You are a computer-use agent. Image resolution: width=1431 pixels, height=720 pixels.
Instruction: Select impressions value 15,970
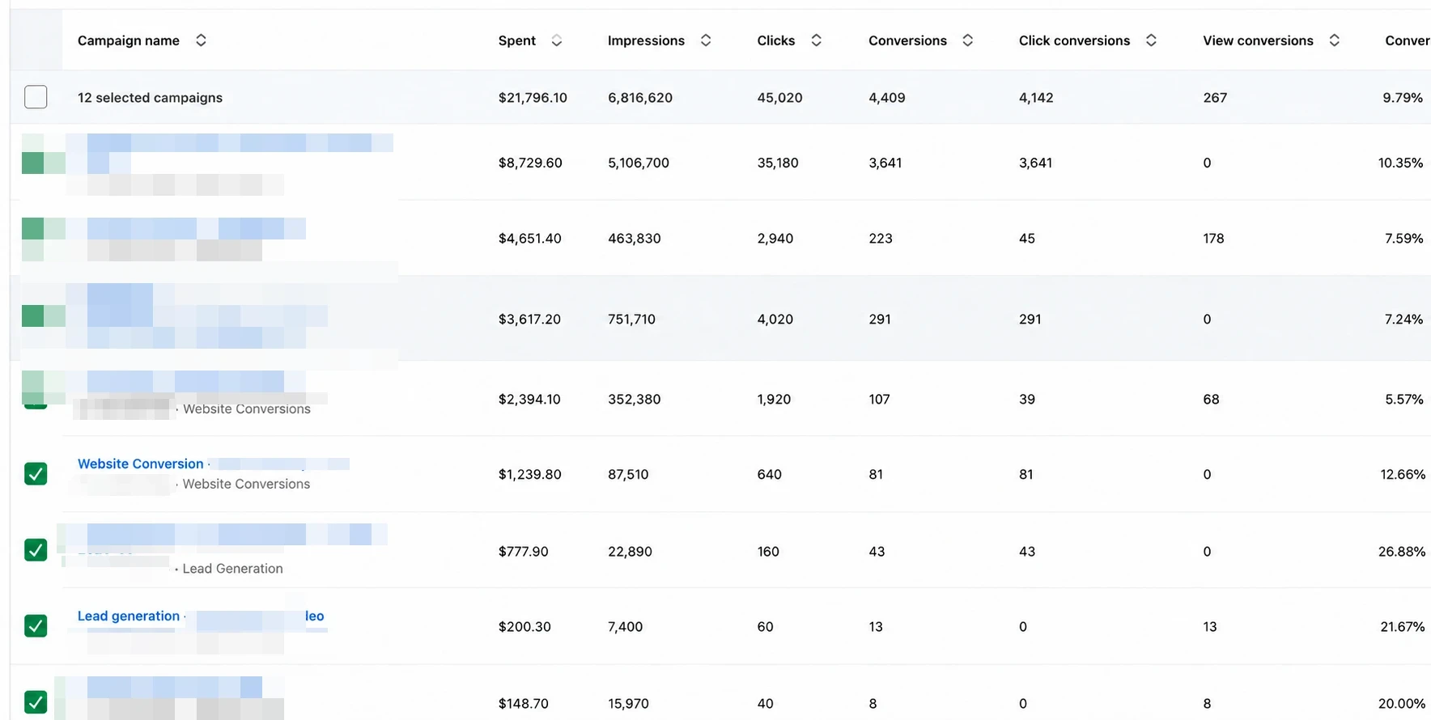[x=628, y=704]
